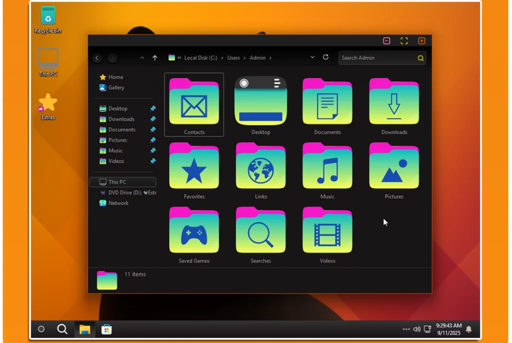Unpin Desktop from quick access sidebar
512x343 pixels.
tap(153, 108)
